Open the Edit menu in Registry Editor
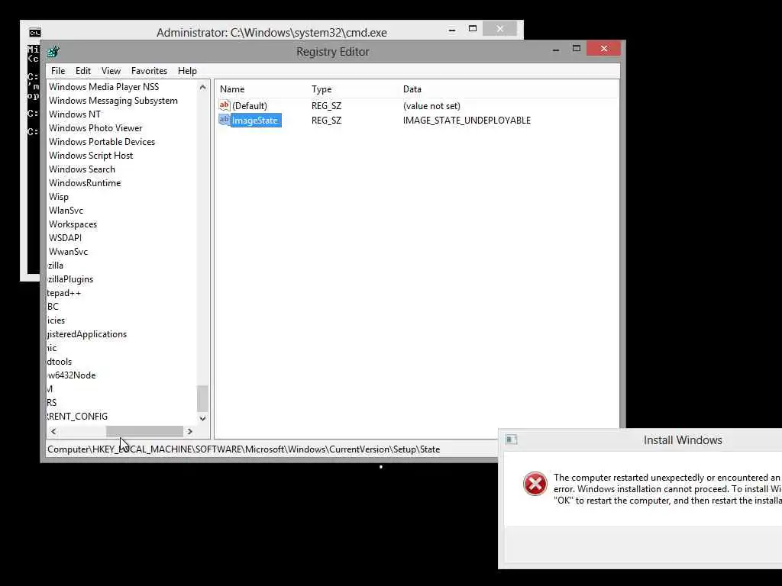 click(x=82, y=71)
